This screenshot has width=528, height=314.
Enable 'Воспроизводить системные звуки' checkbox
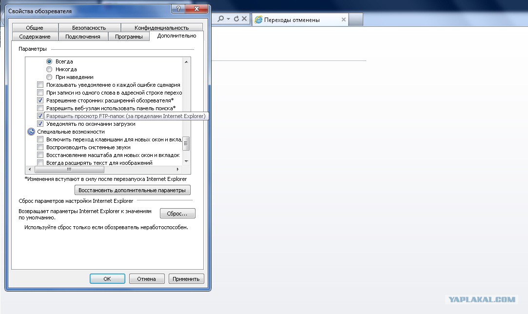coord(40,147)
